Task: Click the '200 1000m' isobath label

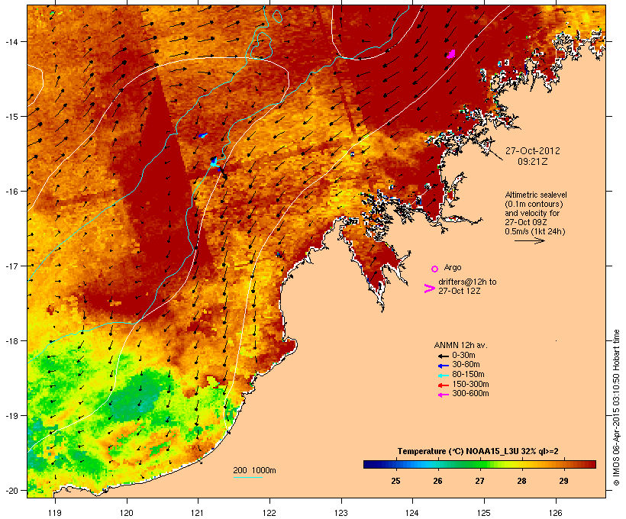Action: pos(254,470)
